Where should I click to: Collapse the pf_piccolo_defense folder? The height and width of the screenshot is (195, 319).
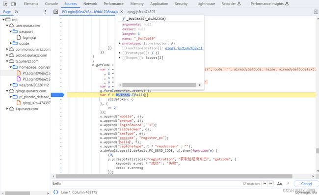coord(11,97)
